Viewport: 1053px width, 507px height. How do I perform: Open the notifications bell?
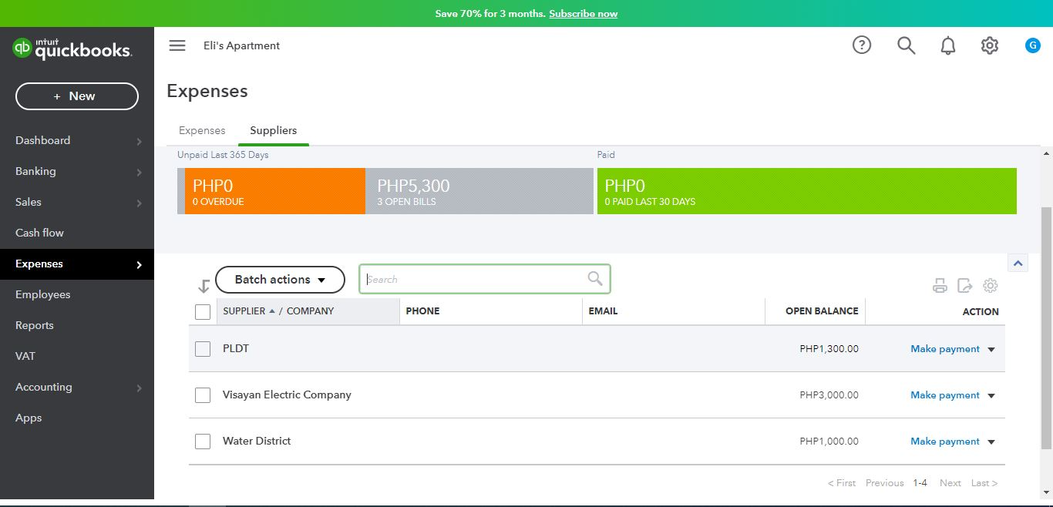948,45
